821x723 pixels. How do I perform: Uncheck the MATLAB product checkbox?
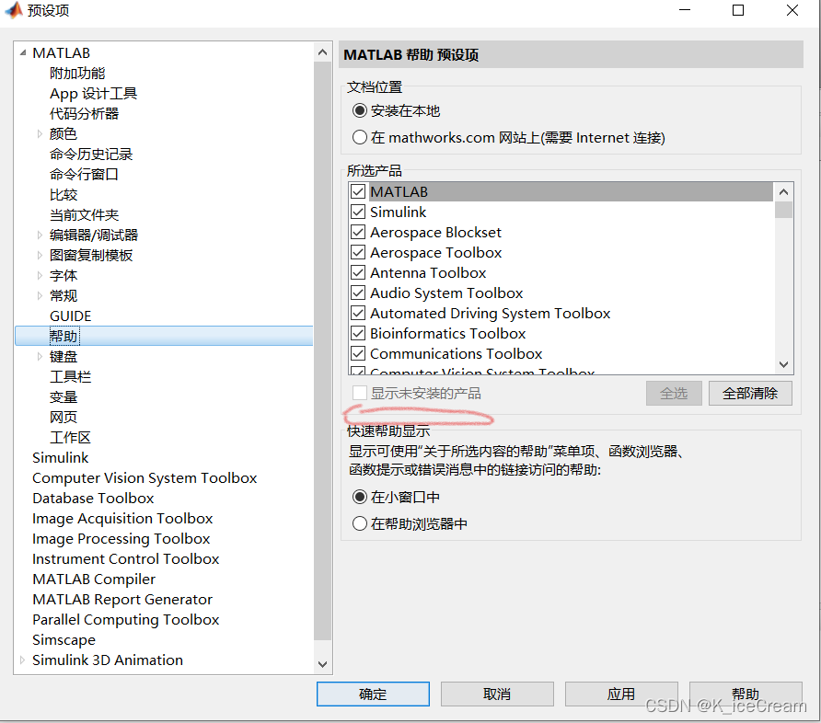coord(358,191)
